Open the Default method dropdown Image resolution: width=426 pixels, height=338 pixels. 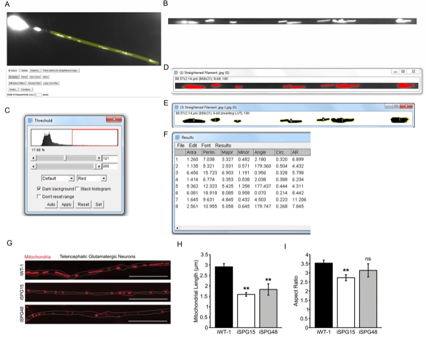point(58,178)
